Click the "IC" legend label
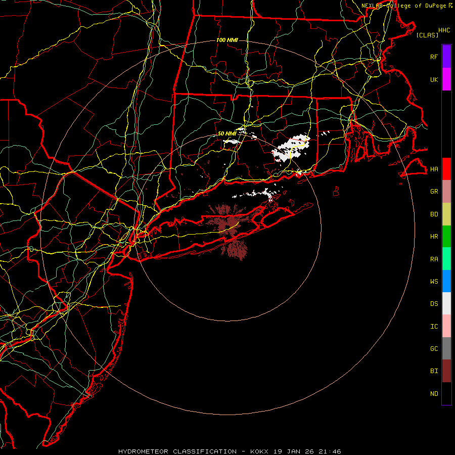Image resolution: width=455 pixels, height=455 pixels. click(434, 326)
